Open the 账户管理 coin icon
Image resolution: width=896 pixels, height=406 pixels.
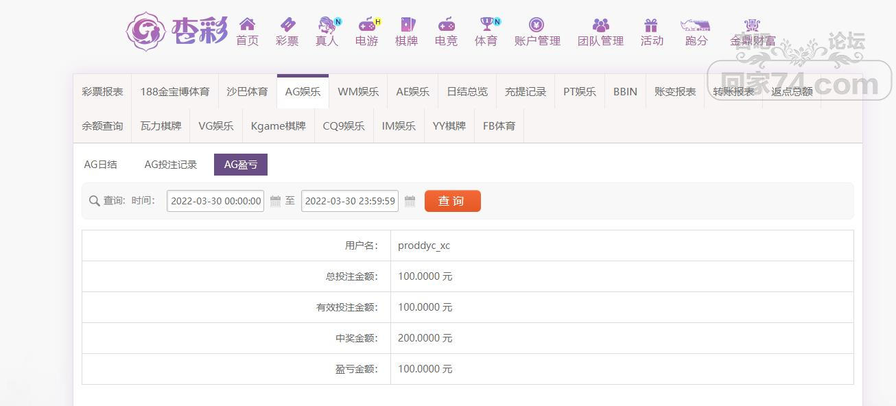pos(537,25)
